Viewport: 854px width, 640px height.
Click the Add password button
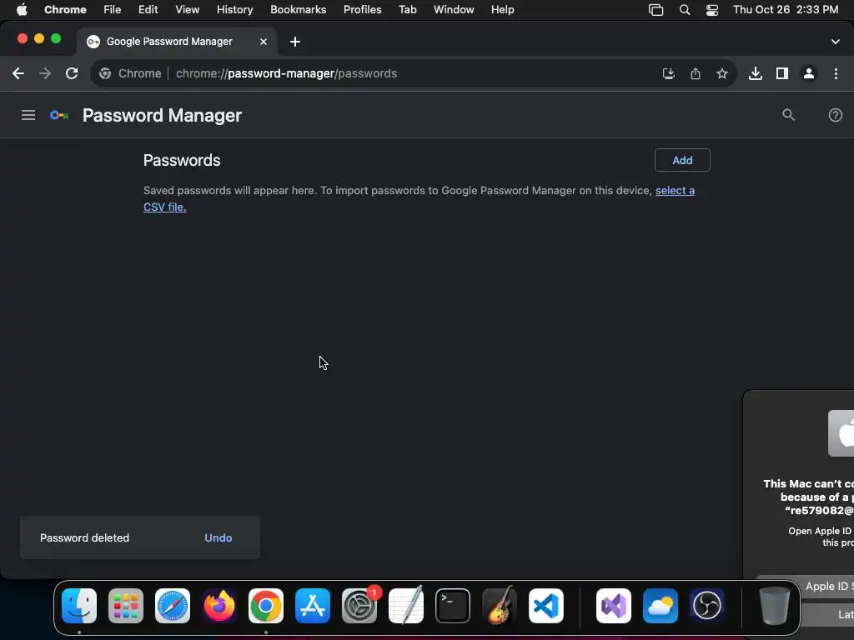pyautogui.click(x=682, y=160)
